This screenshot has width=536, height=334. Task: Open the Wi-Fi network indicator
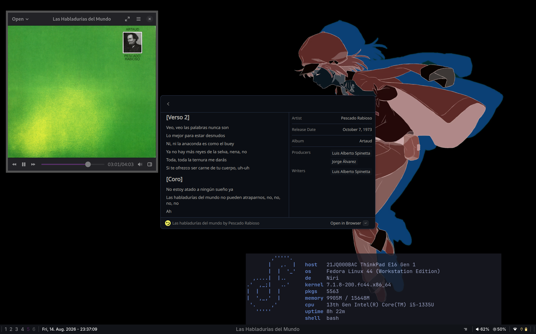coord(515,329)
